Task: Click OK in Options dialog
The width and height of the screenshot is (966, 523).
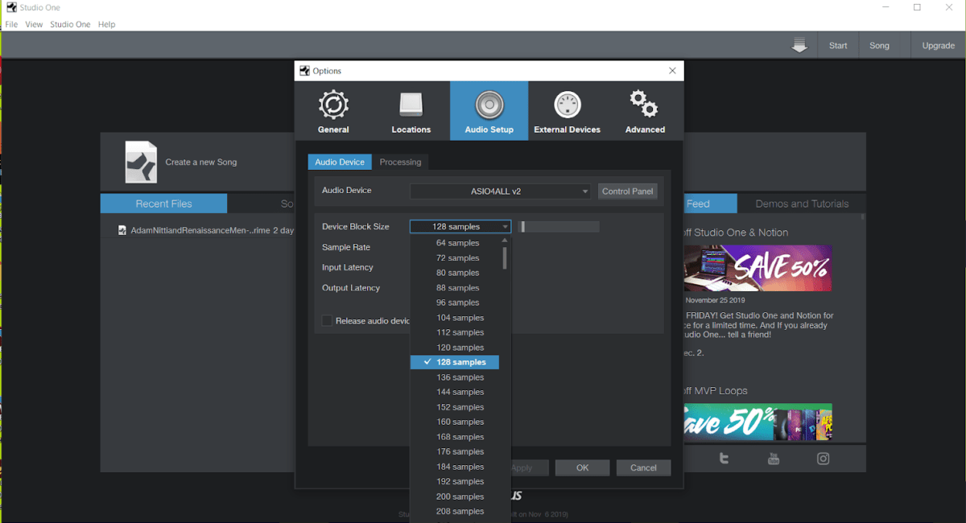Action: [x=582, y=467]
